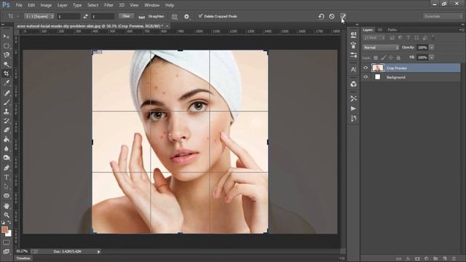This screenshot has height=262, width=466.
Task: Select the Brush tool
Action: pyautogui.click(x=7, y=103)
